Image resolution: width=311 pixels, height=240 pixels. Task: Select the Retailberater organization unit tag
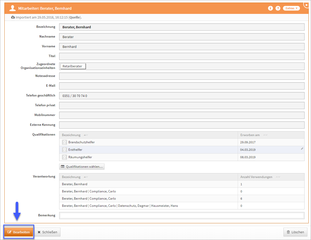[x=73, y=66]
